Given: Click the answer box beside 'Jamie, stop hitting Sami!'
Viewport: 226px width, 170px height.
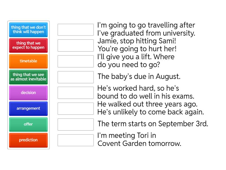Looking at the screenshot, I should point(75,45).
